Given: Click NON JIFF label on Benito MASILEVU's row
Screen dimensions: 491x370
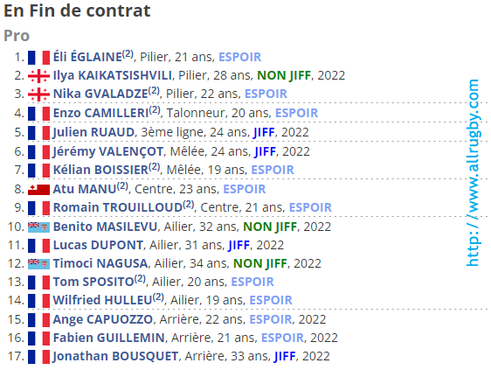Looking at the screenshot, I should [x=270, y=227].
